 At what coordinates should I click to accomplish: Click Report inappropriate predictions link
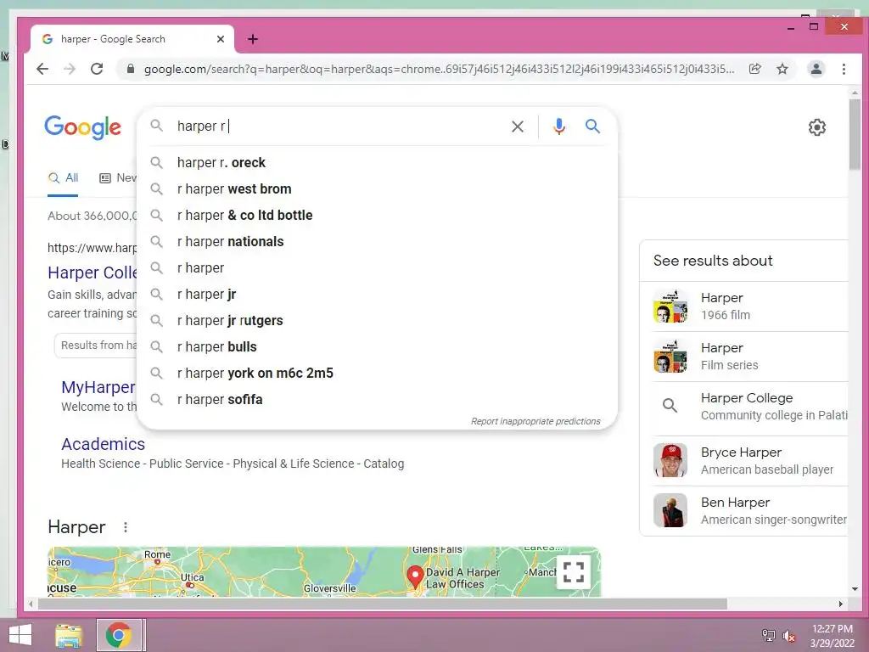tap(535, 421)
